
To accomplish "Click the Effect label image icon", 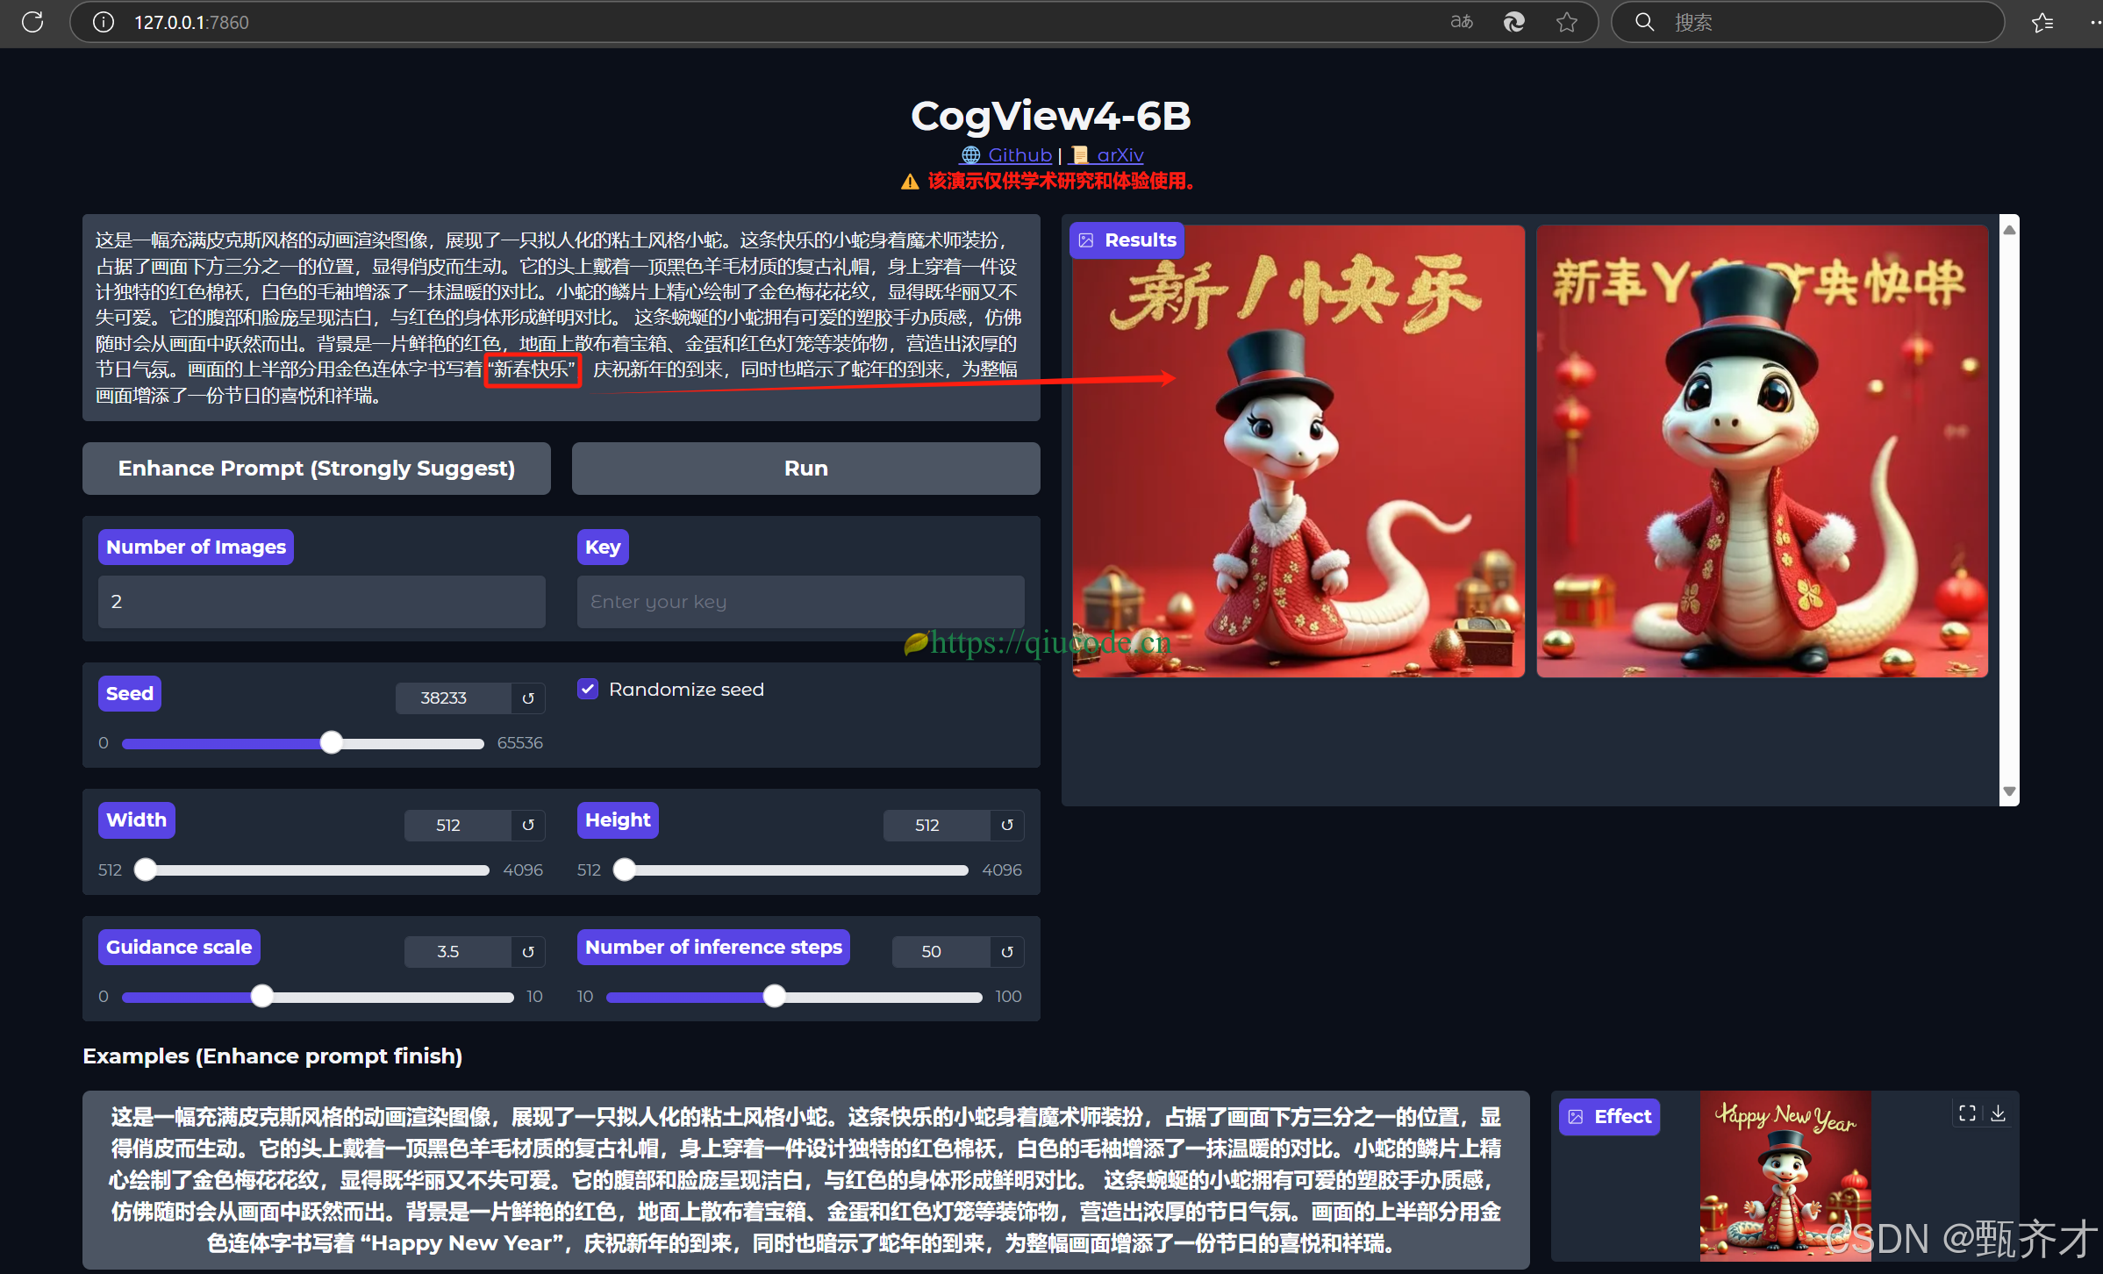I will [x=1576, y=1117].
